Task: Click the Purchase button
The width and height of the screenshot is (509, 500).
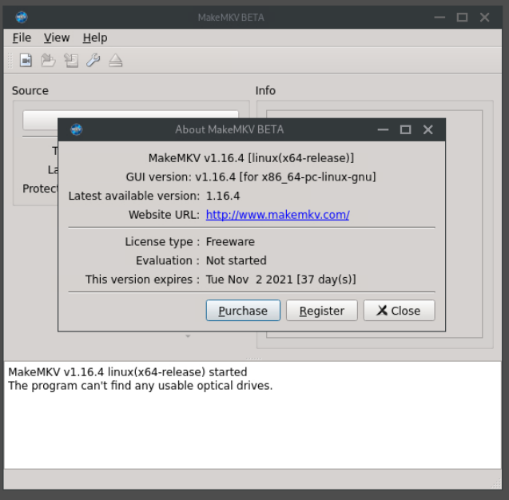Action: pyautogui.click(x=243, y=311)
